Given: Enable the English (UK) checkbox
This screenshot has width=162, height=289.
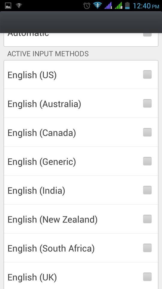Looking at the screenshot, I should coord(147,277).
